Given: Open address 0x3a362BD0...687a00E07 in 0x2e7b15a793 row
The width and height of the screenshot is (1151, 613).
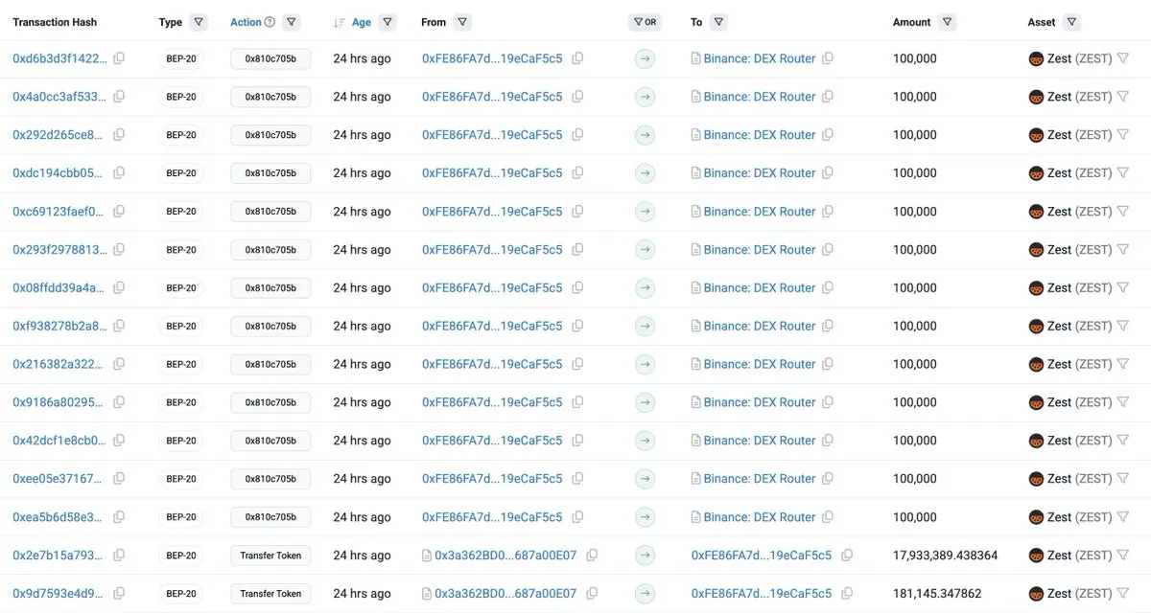Looking at the screenshot, I should click(505, 556).
